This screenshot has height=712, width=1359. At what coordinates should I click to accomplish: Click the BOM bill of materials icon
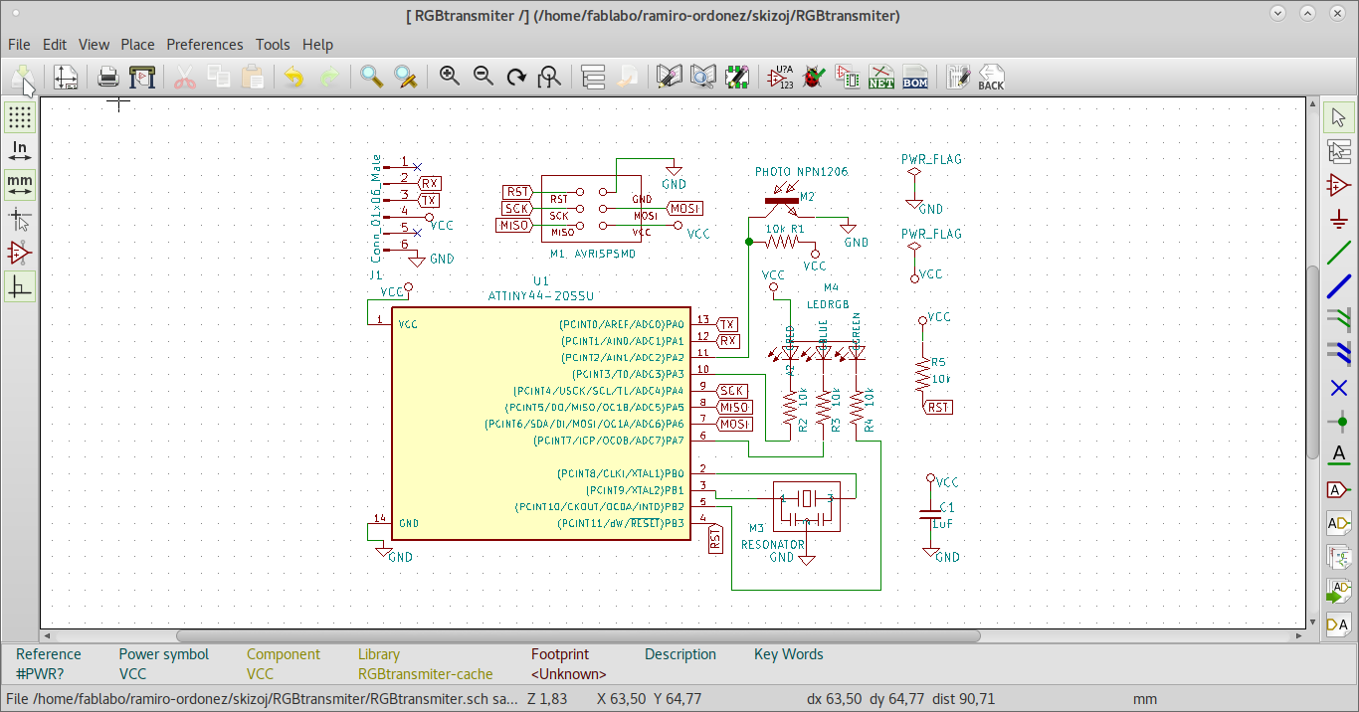point(914,77)
